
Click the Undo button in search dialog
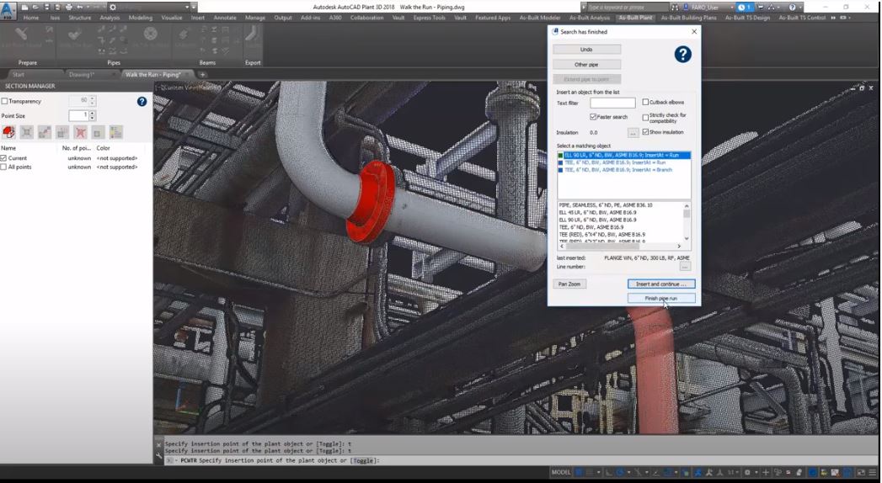point(586,50)
